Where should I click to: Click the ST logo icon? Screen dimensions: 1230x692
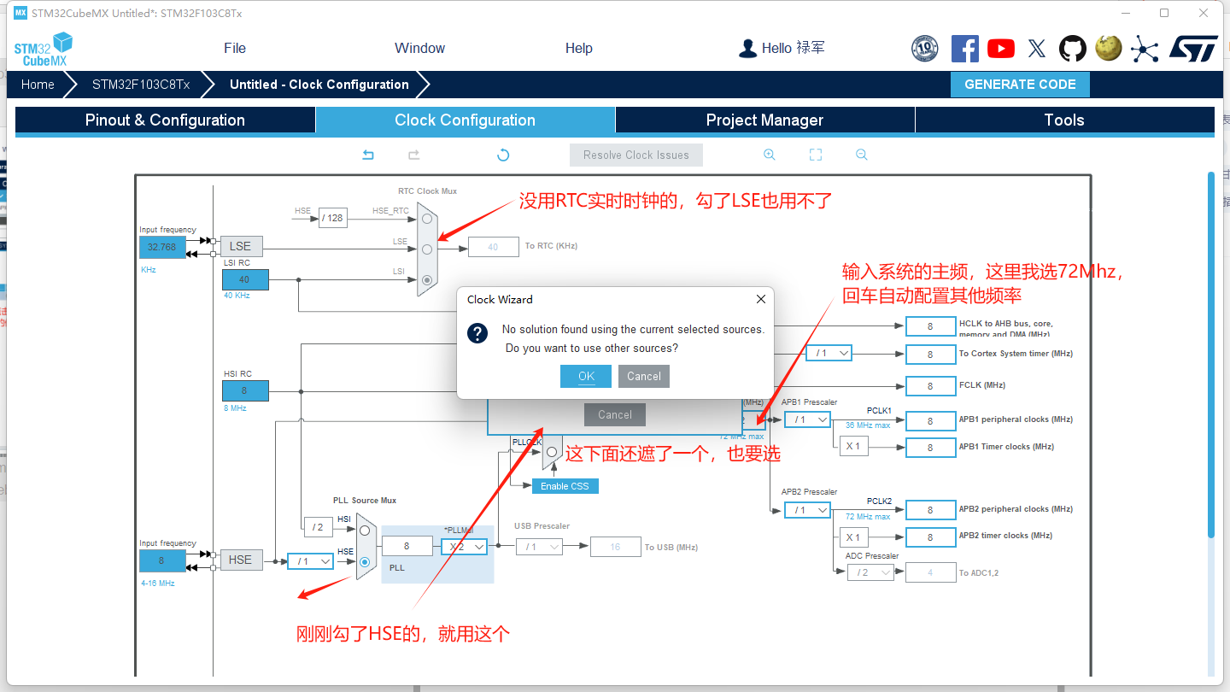click(1192, 48)
